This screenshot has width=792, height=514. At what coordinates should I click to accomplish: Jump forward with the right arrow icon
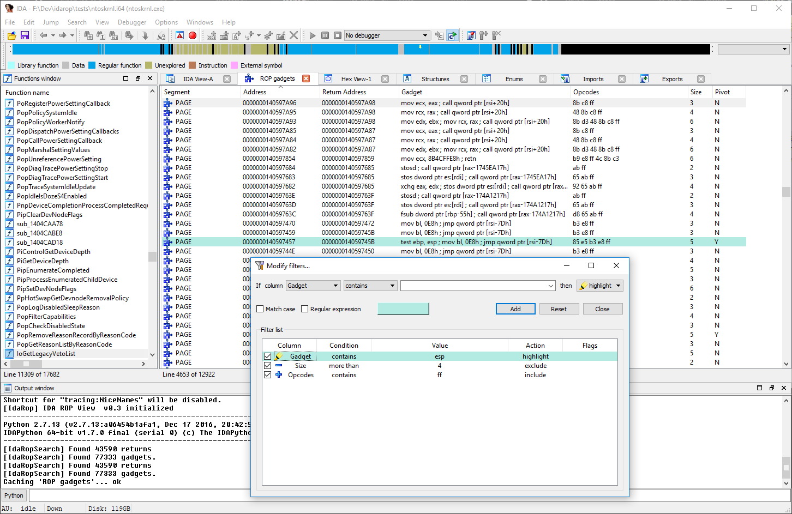point(63,35)
